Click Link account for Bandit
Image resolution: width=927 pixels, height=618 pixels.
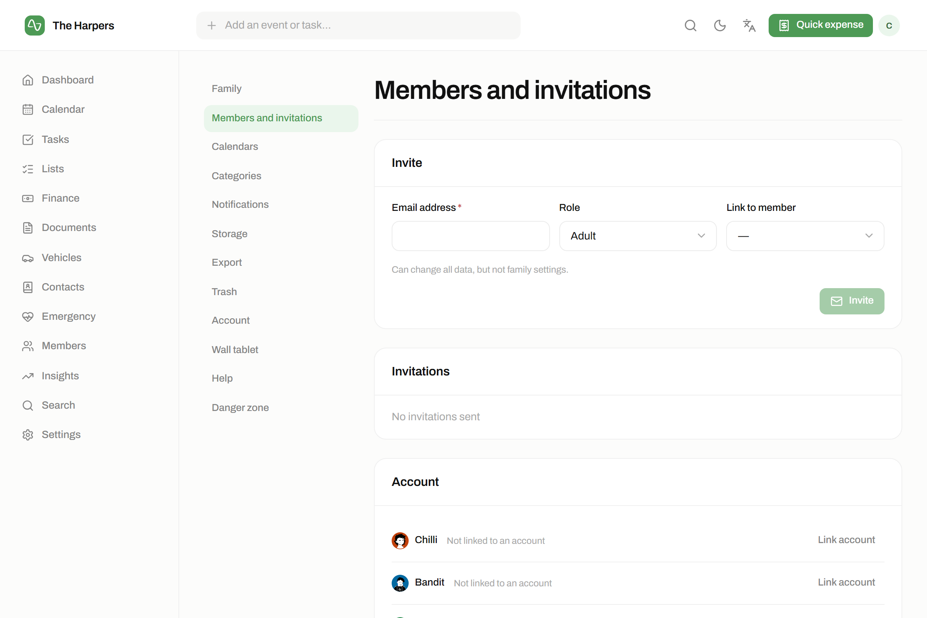(x=846, y=582)
